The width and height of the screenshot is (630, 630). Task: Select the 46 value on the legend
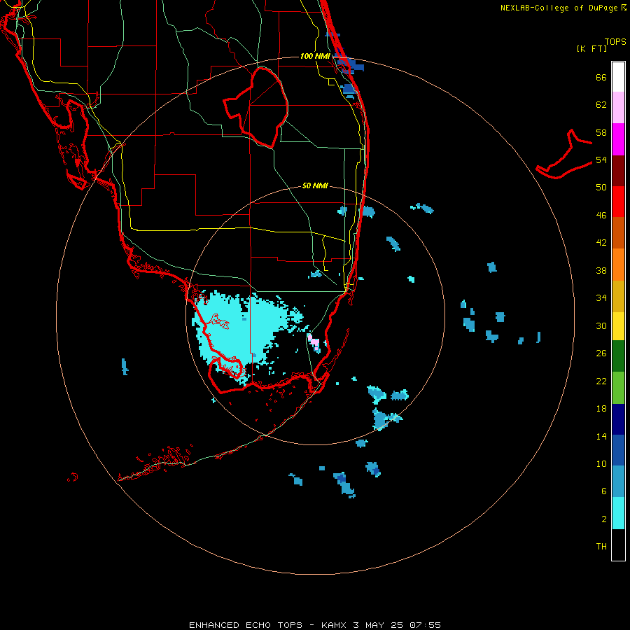pyautogui.click(x=601, y=216)
